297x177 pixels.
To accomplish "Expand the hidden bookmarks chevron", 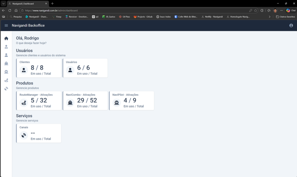I will tap(269, 17).
